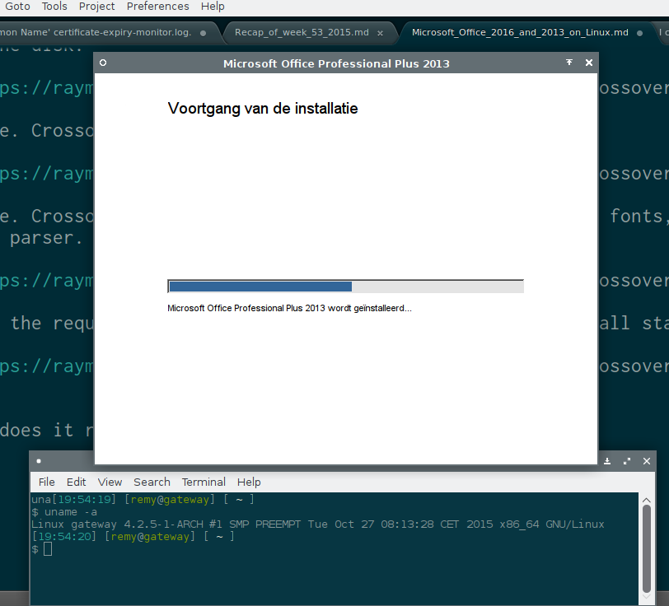The height and width of the screenshot is (606, 669).
Task: Click the terminal scrollbar down arrow
Action: (647, 596)
